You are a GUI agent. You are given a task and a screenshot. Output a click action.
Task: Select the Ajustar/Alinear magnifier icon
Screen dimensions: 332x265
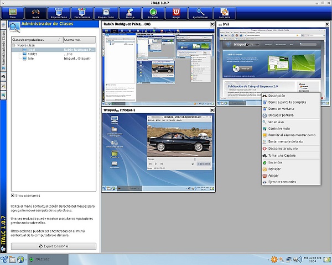coord(200,12)
